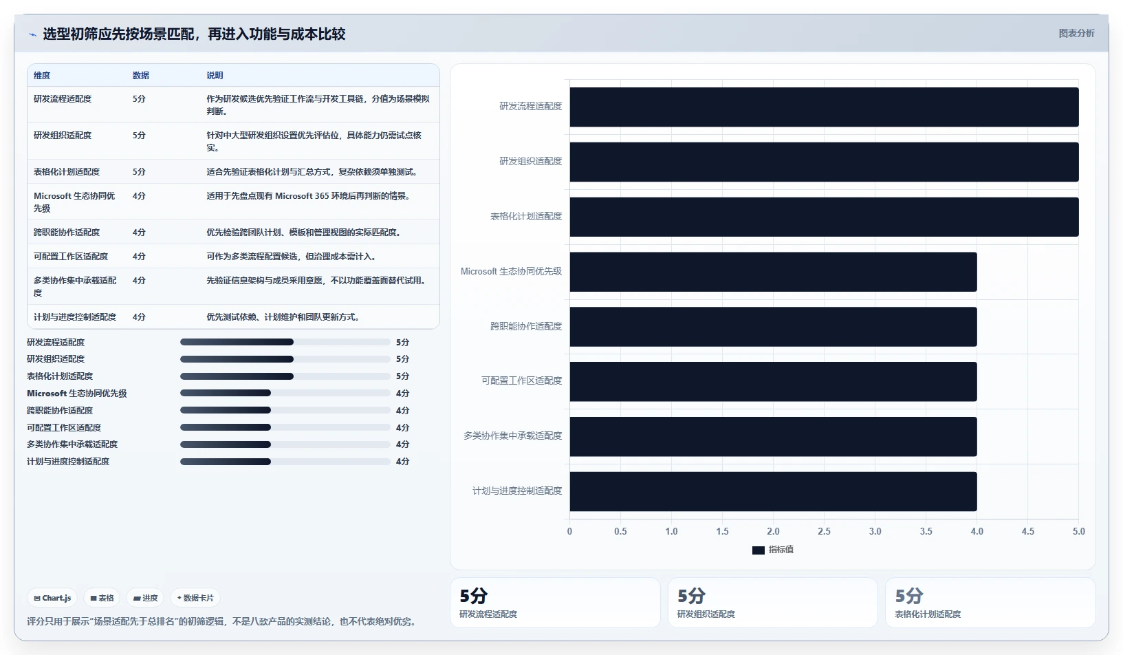
Task: Click the 表格化计划适配度 progress bar
Action: click(285, 376)
